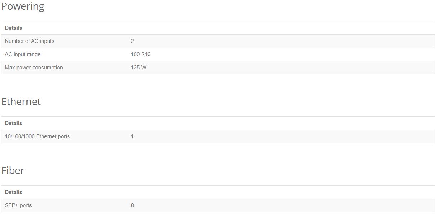Click the Powering section heading
Screen dimensions: 436x214
(23, 7)
